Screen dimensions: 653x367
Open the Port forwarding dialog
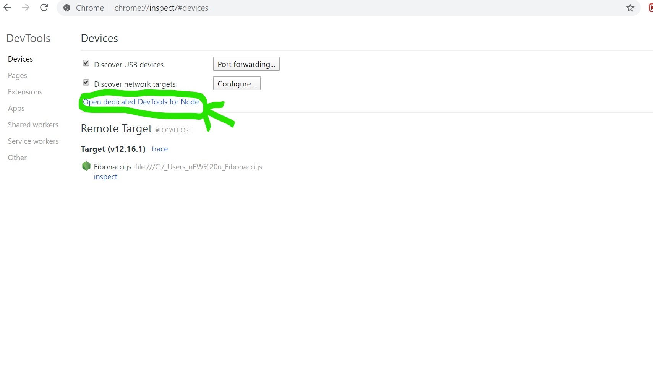246,64
